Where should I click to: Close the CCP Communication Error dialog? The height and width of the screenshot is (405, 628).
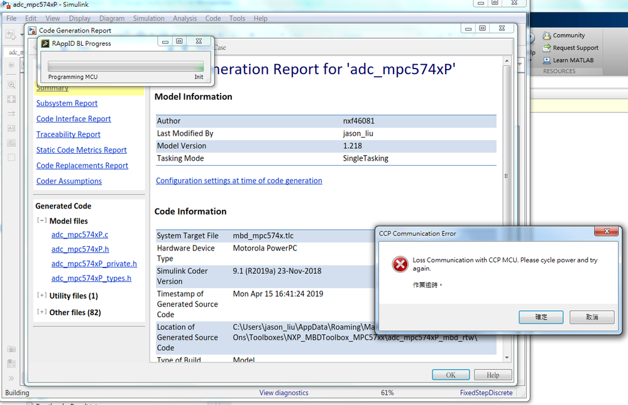point(607,231)
